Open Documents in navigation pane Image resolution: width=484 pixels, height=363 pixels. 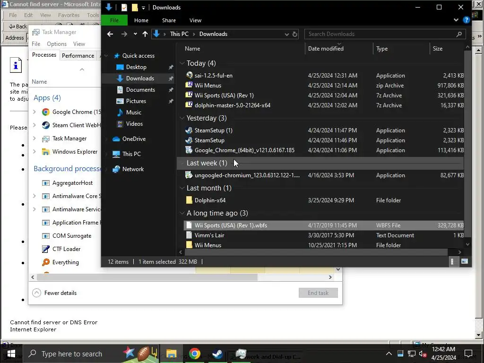pos(140,89)
